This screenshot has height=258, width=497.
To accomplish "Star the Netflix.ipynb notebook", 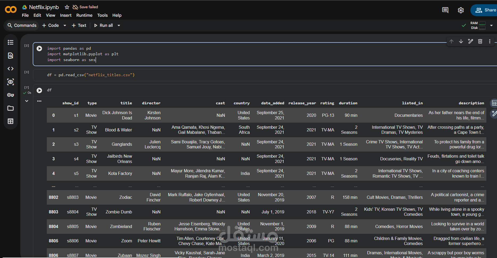I will tap(67, 7).
